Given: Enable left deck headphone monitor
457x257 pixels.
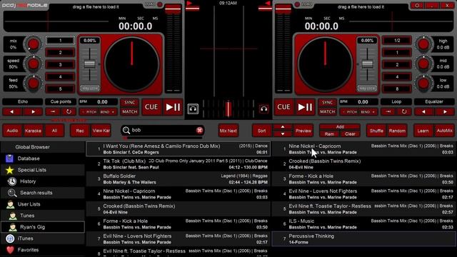Looking at the screenshot, I should point(193,109).
